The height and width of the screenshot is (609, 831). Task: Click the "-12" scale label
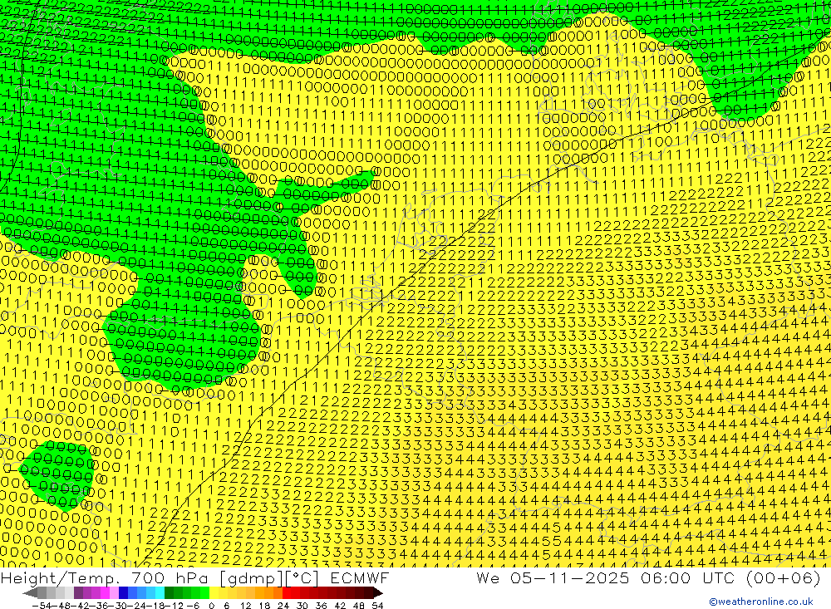174,606
